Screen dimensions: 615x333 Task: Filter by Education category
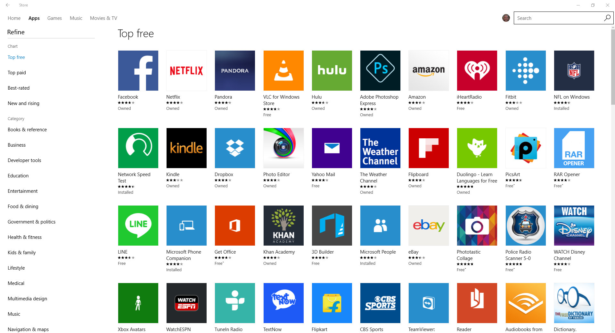pyautogui.click(x=18, y=176)
